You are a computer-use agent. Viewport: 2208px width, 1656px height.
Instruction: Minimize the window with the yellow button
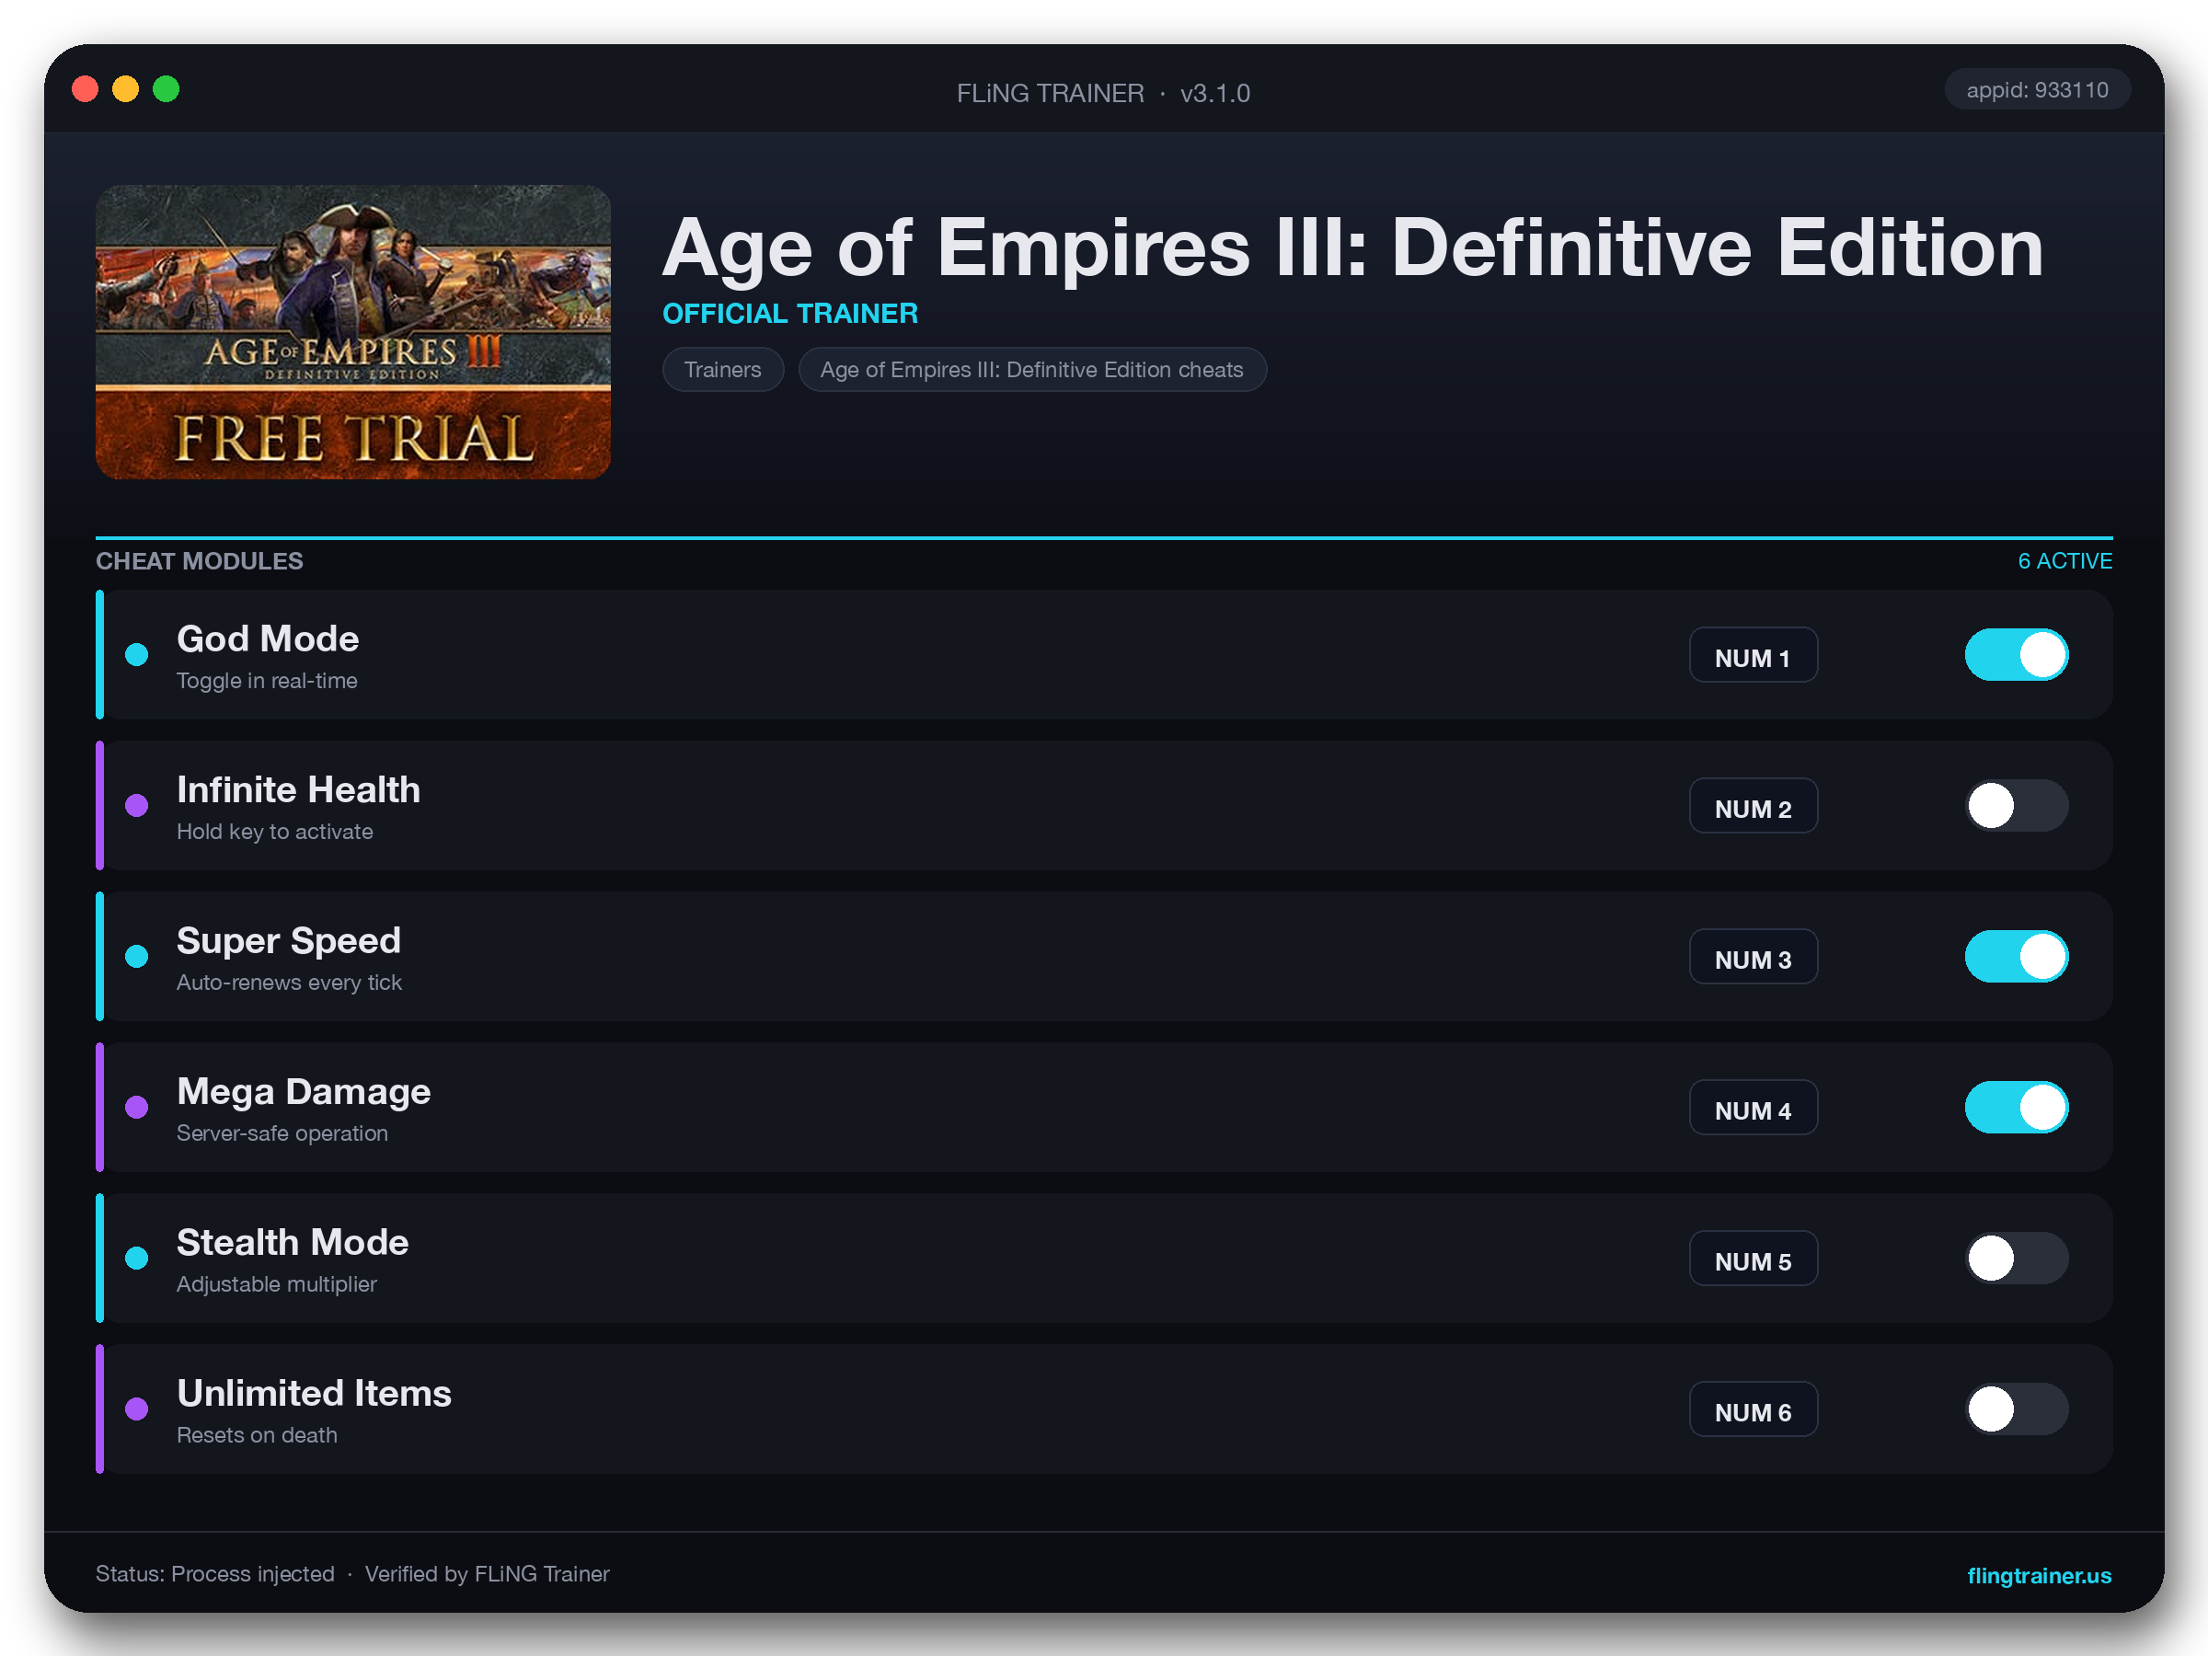point(125,89)
